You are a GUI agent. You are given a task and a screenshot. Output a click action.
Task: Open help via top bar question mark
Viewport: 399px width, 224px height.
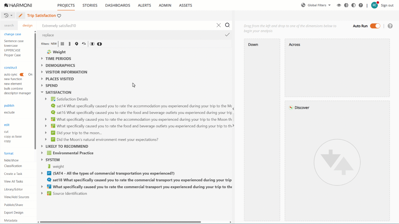coord(361,5)
